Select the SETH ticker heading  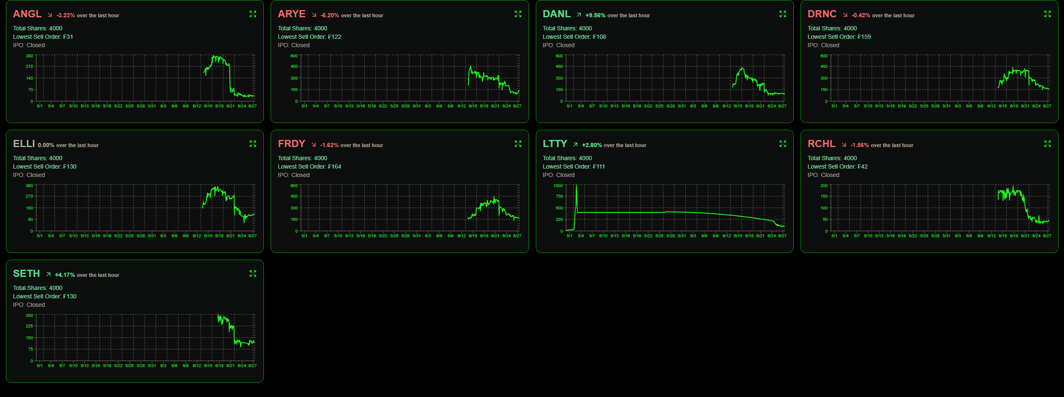[27, 274]
